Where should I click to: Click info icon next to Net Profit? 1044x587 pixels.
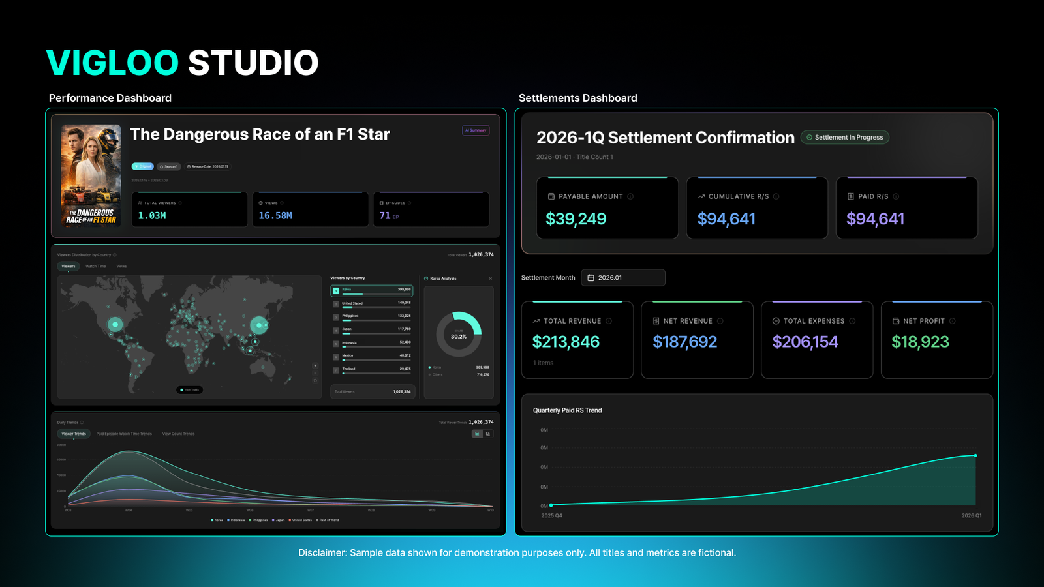(x=953, y=321)
